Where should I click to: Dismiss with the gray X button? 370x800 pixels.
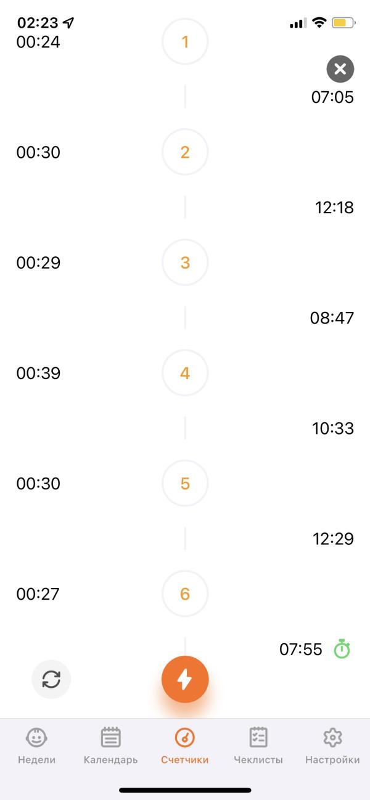(x=340, y=69)
